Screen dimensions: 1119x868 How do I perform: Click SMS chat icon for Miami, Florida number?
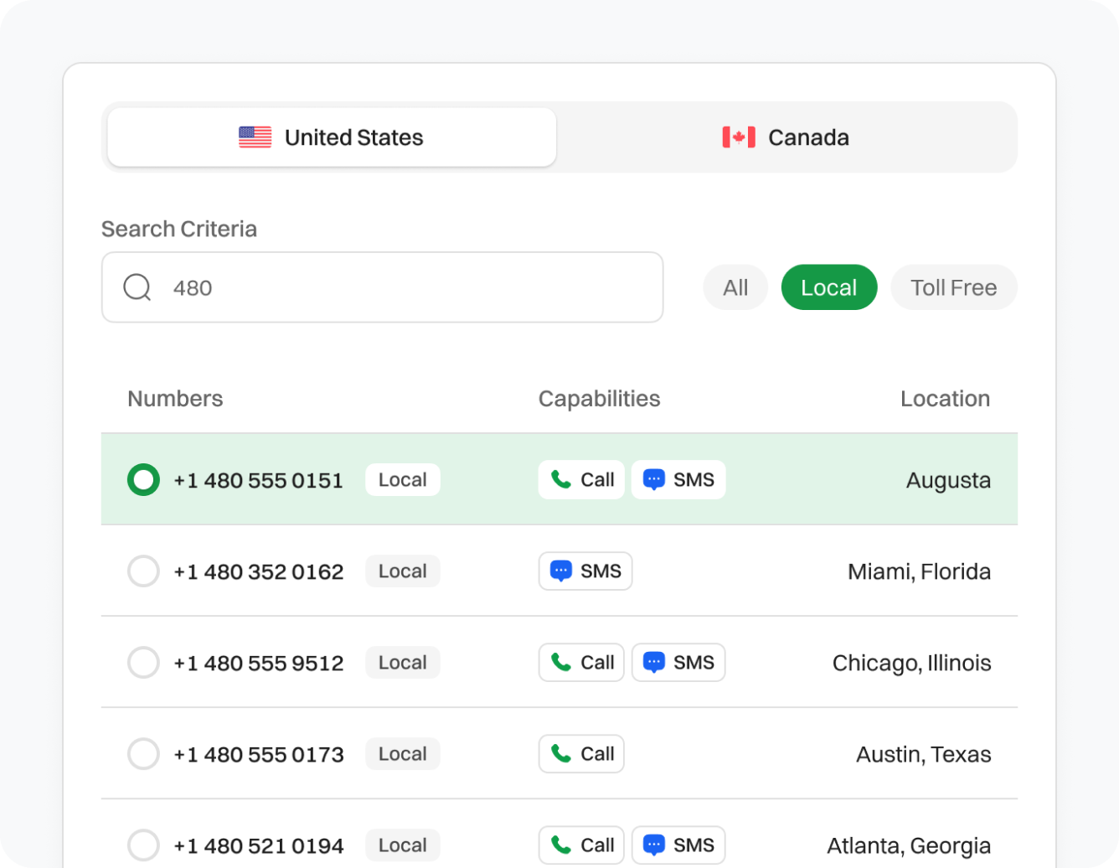tap(560, 571)
